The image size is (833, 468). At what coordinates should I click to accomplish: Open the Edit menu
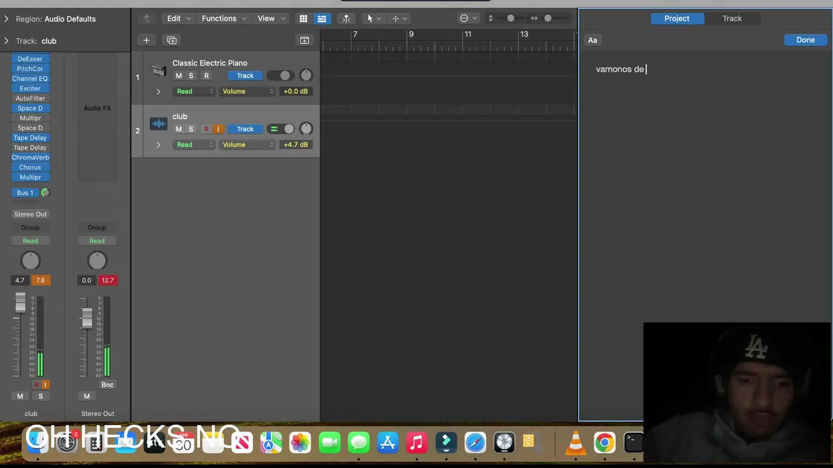tap(178, 18)
